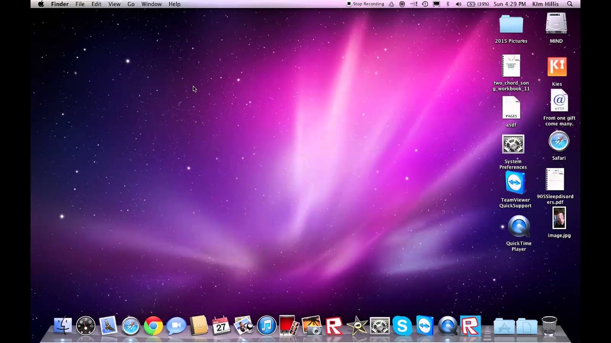The image size is (611, 343).
Task: Launch Safari compass icon in the Dock
Action: 130,326
